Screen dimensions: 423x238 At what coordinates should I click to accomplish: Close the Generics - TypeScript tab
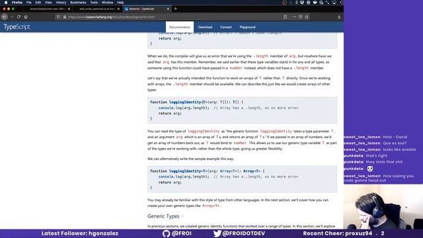click(168, 9)
